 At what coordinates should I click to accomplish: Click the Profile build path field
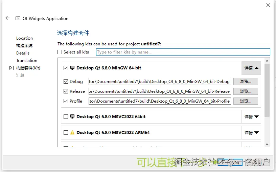coord(160,101)
